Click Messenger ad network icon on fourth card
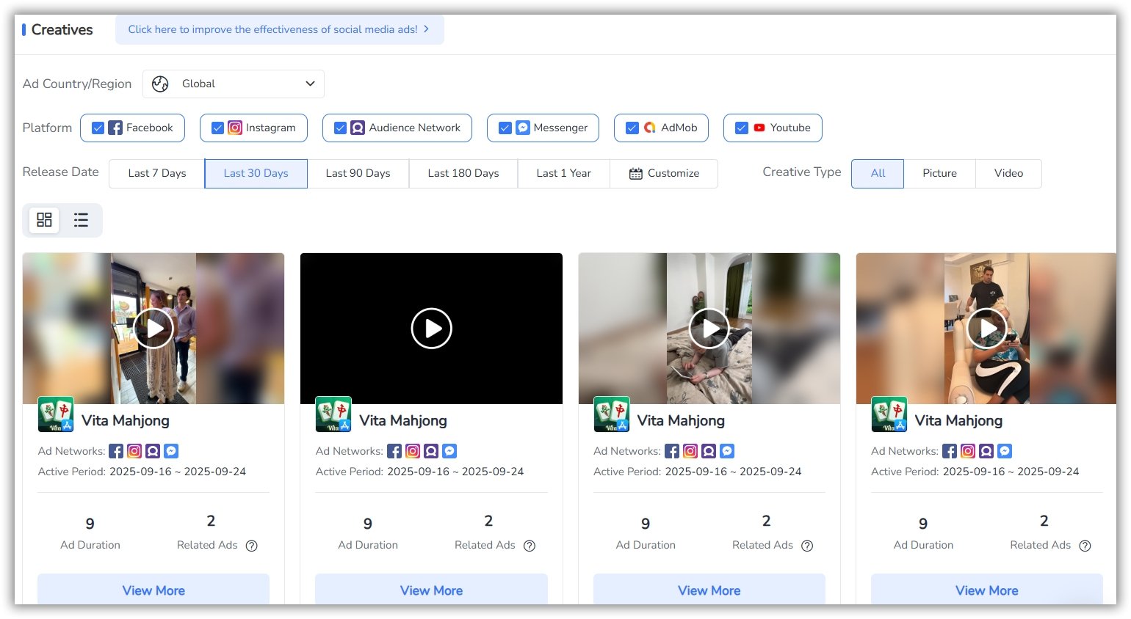1131x619 pixels. (1005, 451)
